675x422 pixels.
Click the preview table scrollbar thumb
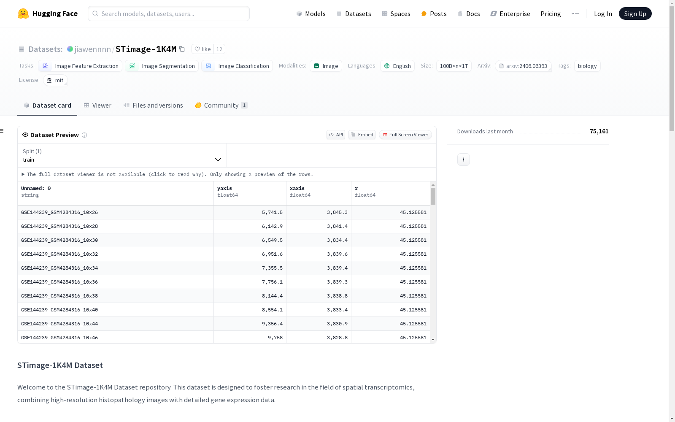(433, 196)
